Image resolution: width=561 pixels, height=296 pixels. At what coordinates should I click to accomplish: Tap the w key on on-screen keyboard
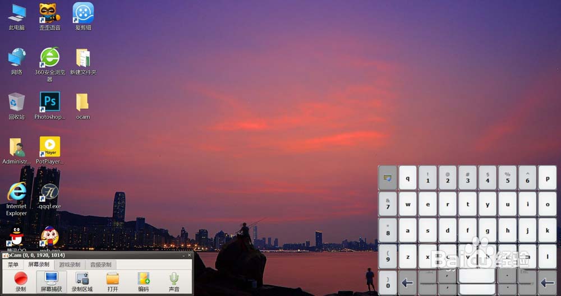click(407, 204)
